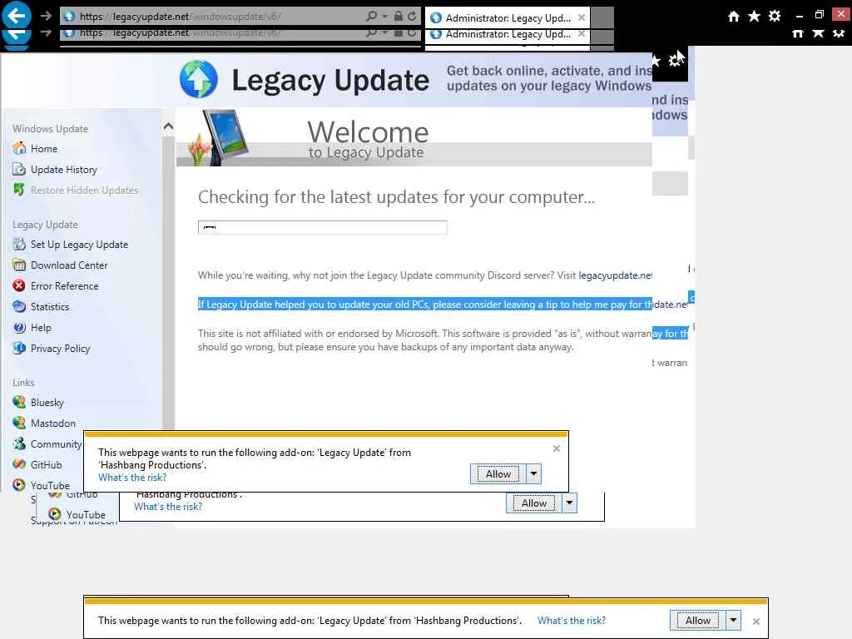Click the Privacy Policy info icon
The image size is (852, 639).
coord(19,349)
